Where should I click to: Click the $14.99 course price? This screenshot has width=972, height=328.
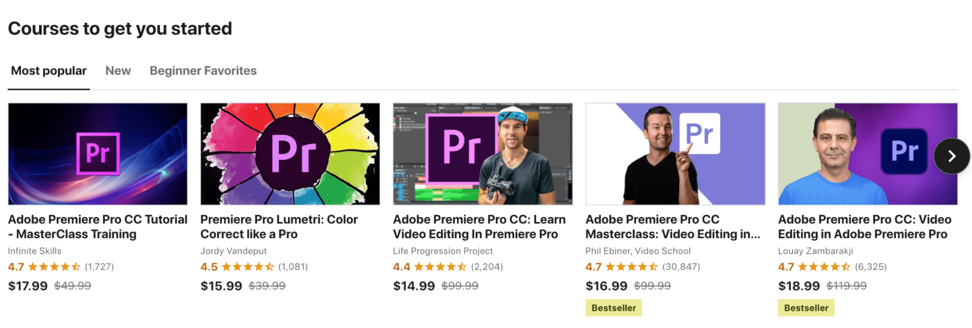pos(414,286)
